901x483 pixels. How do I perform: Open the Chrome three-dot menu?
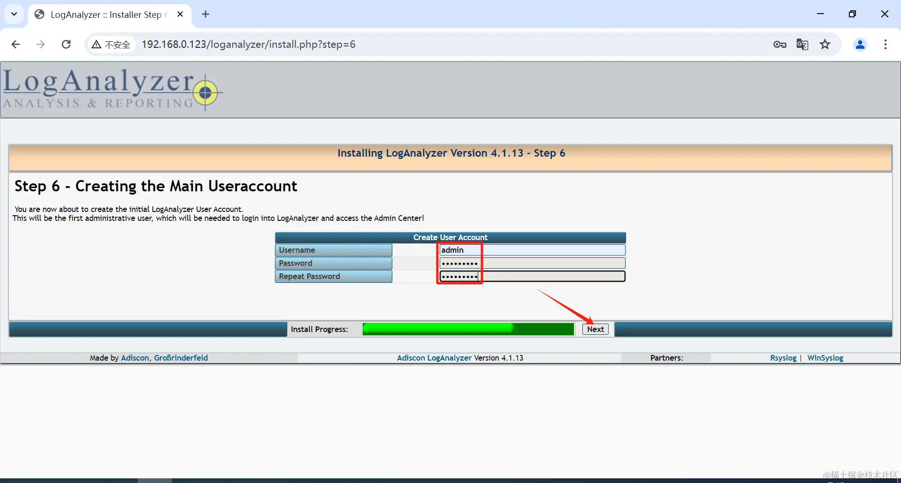coord(886,45)
